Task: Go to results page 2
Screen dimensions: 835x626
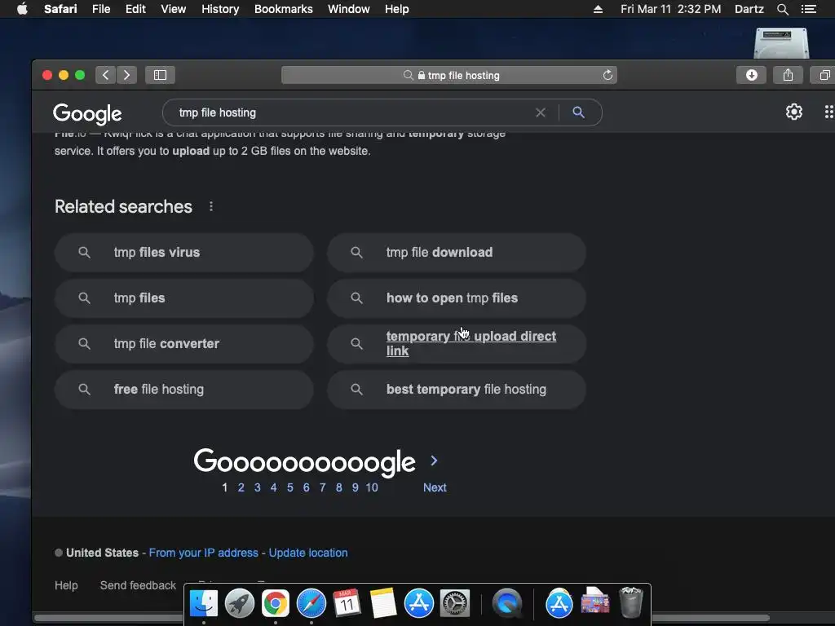Action: point(241,487)
